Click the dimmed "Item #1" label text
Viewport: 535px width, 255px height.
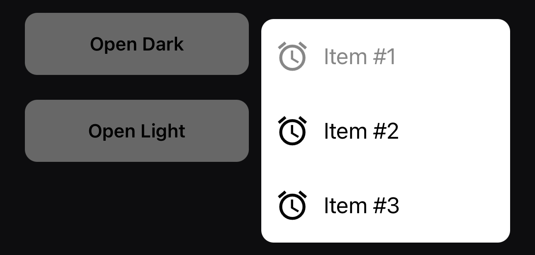pyautogui.click(x=360, y=56)
